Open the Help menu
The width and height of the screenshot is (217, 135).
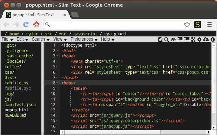click(x=107, y=39)
